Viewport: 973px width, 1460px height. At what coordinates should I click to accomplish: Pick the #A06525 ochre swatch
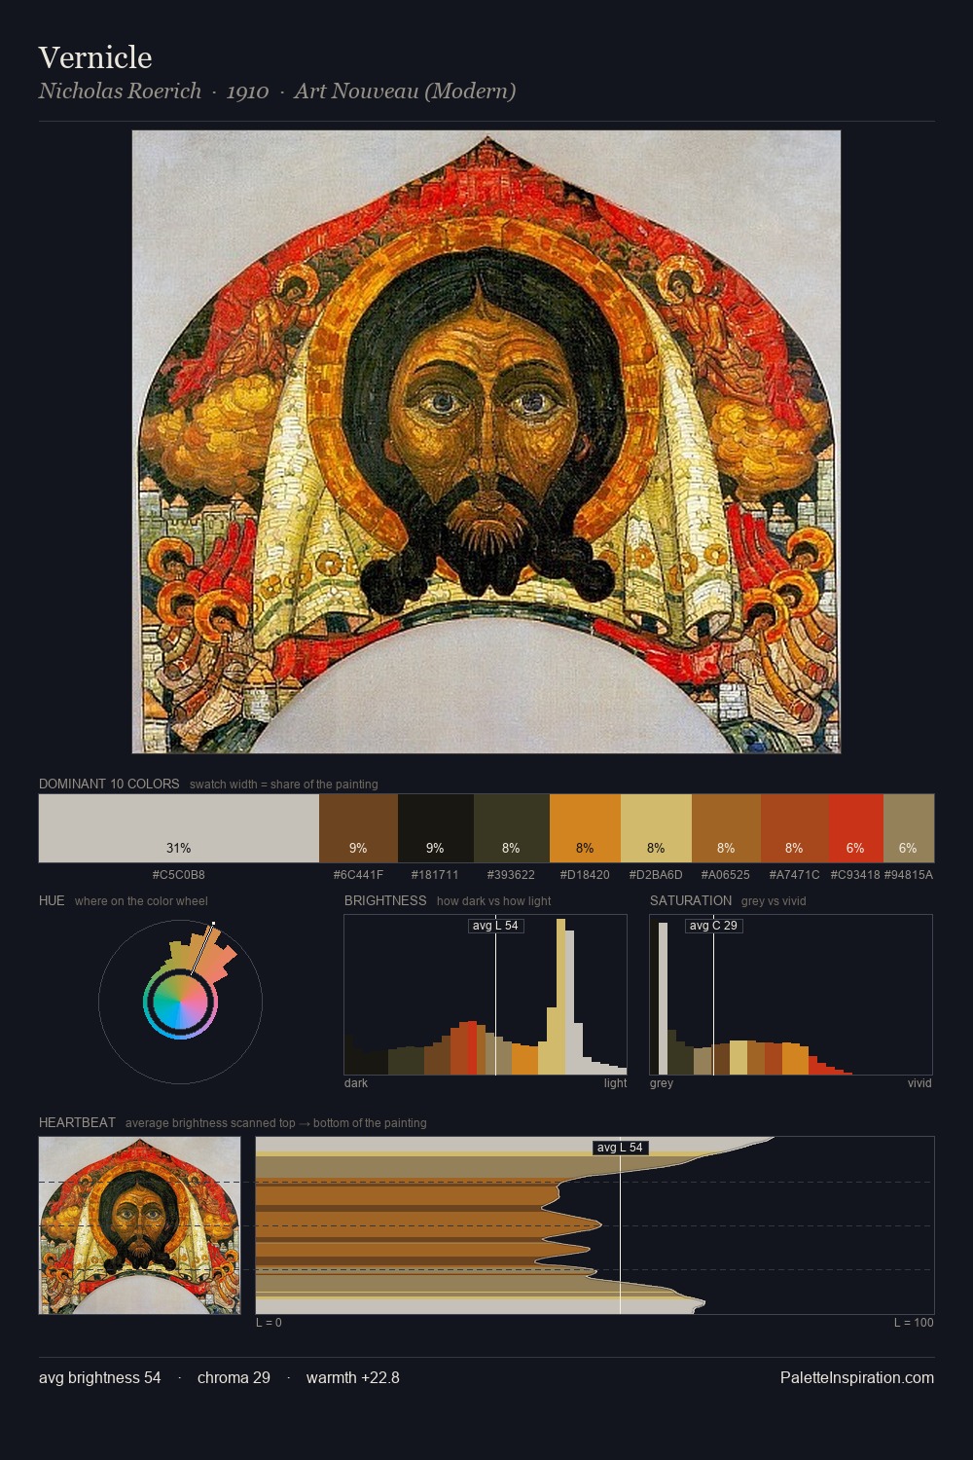pos(726,828)
